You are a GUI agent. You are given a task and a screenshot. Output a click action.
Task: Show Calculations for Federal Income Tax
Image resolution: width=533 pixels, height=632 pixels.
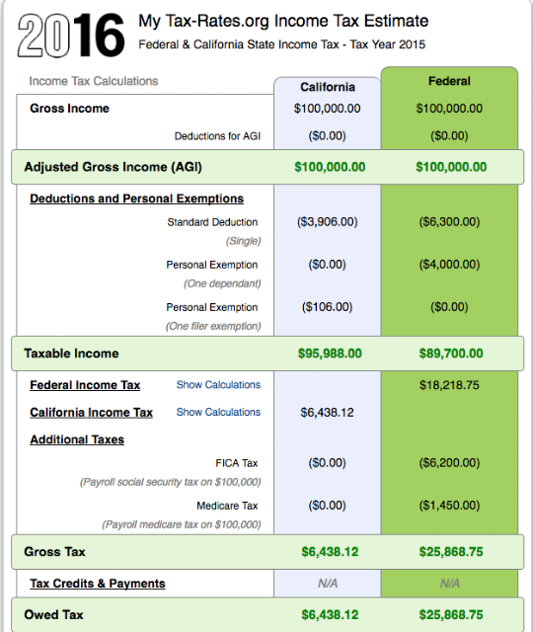pos(218,385)
